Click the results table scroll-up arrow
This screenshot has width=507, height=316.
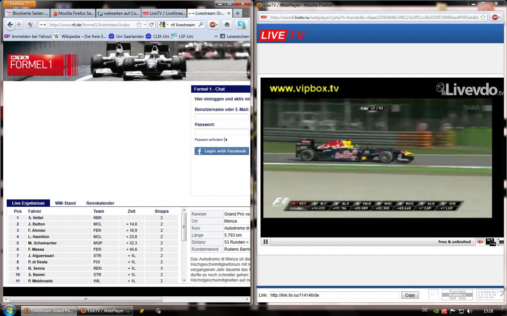[184, 210]
